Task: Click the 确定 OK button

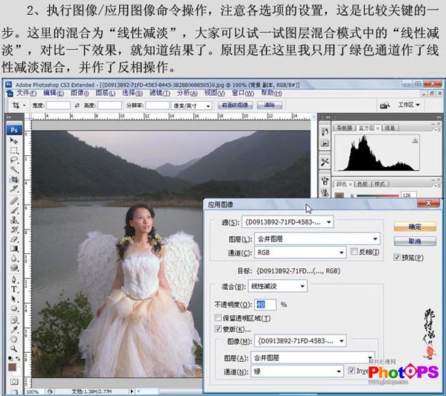Action: pos(415,227)
